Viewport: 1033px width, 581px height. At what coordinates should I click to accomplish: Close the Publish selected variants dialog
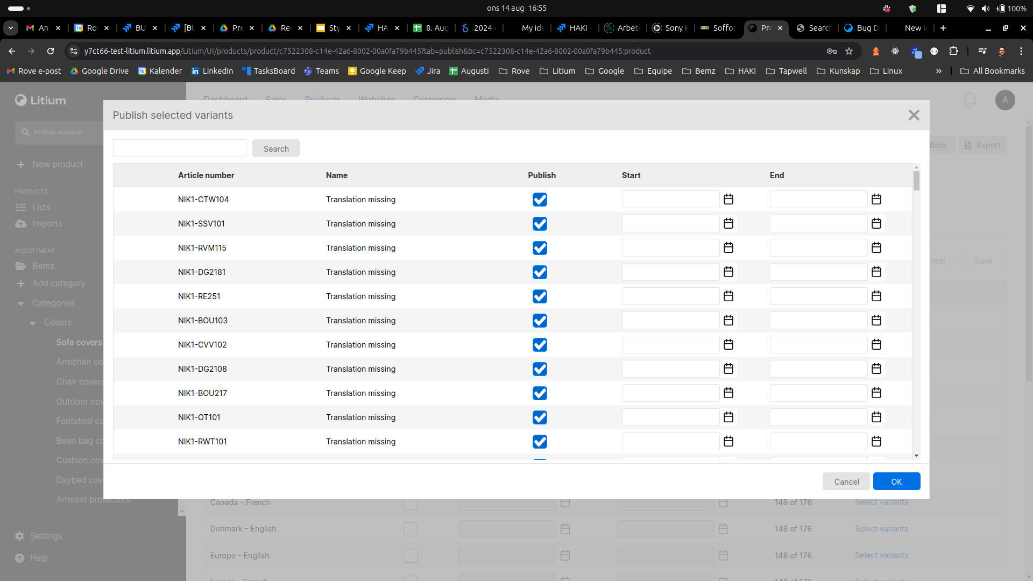click(x=914, y=115)
